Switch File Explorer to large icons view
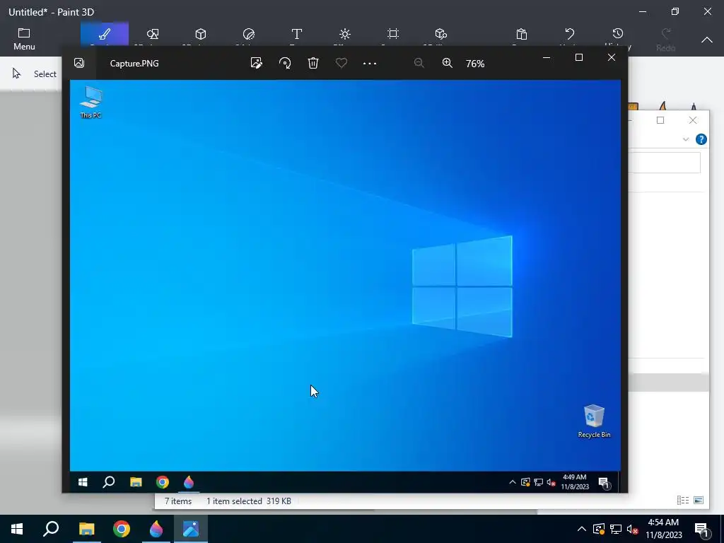The image size is (724, 543). point(699,500)
